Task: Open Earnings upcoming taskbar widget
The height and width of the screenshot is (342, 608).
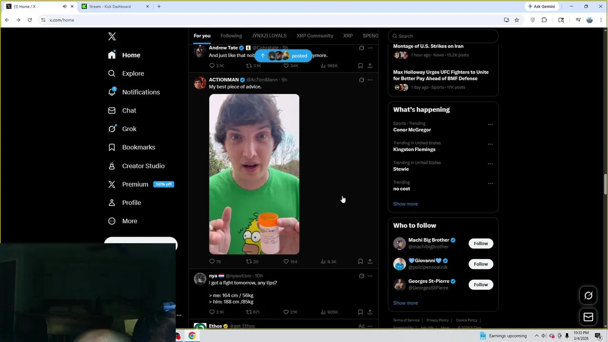Action: pyautogui.click(x=503, y=336)
